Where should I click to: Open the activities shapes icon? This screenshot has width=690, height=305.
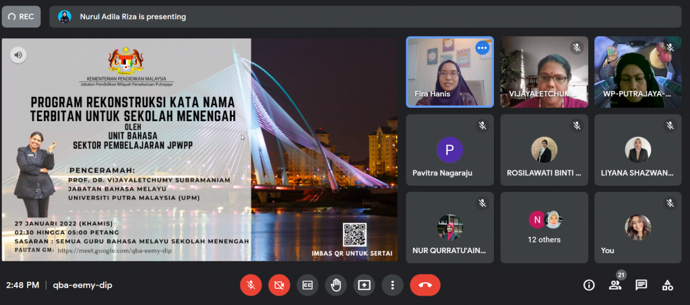[667, 285]
